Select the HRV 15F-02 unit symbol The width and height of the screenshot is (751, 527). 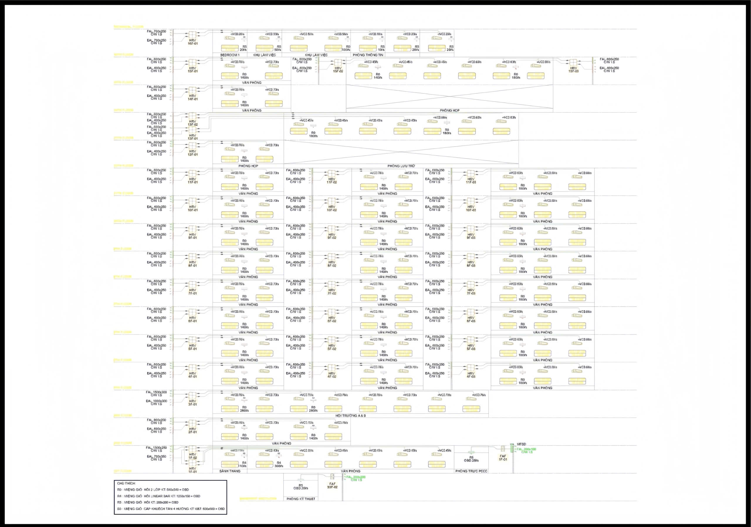click(x=338, y=63)
